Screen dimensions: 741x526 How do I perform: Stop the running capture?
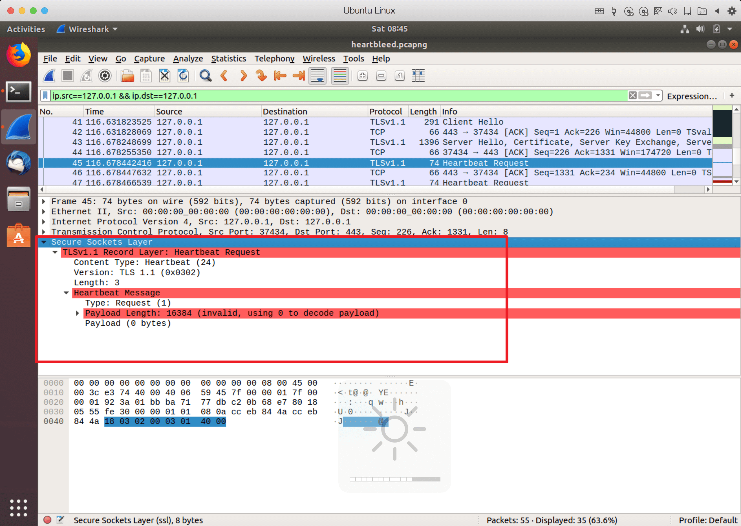point(68,76)
